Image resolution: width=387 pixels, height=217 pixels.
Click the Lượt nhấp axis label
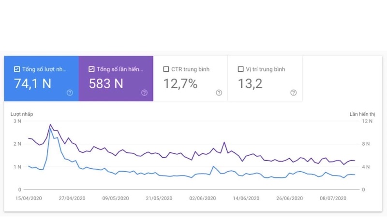tap(22, 114)
